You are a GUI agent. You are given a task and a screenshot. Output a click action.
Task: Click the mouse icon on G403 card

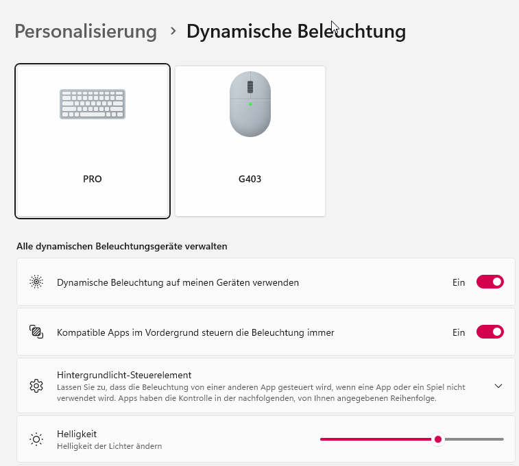point(250,104)
